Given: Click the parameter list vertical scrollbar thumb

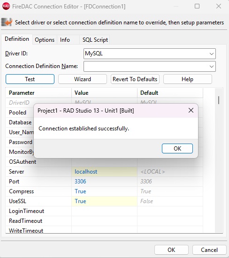Looking at the screenshot, I should [x=219, y=100].
